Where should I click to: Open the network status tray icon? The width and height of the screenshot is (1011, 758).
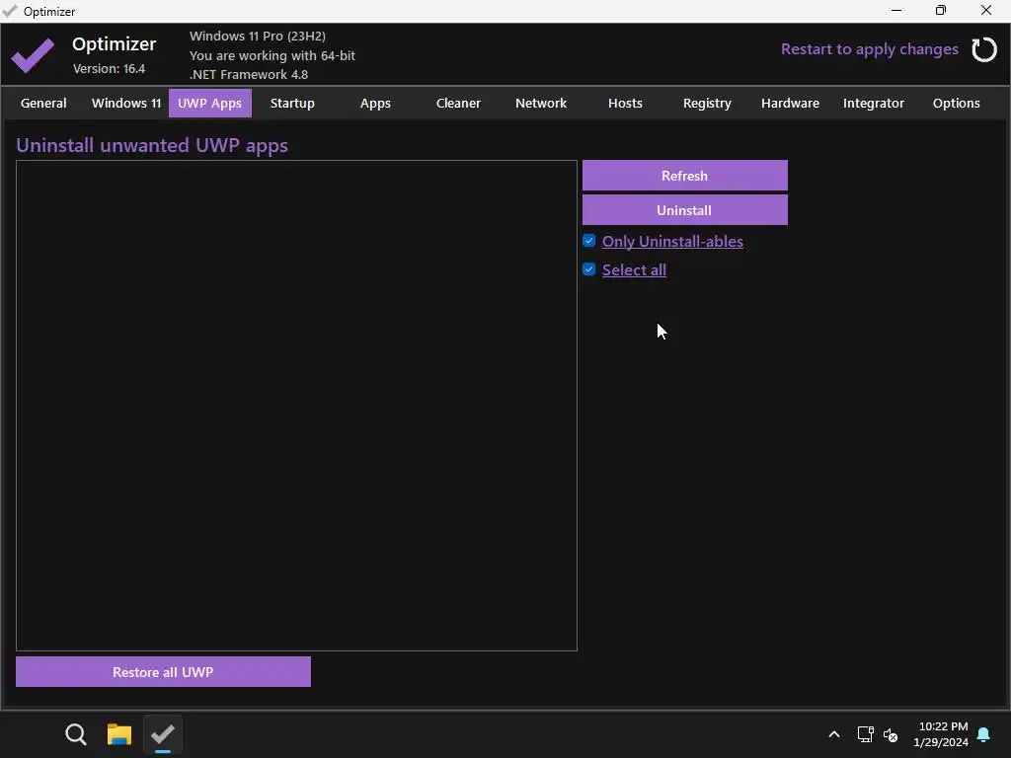tap(865, 734)
